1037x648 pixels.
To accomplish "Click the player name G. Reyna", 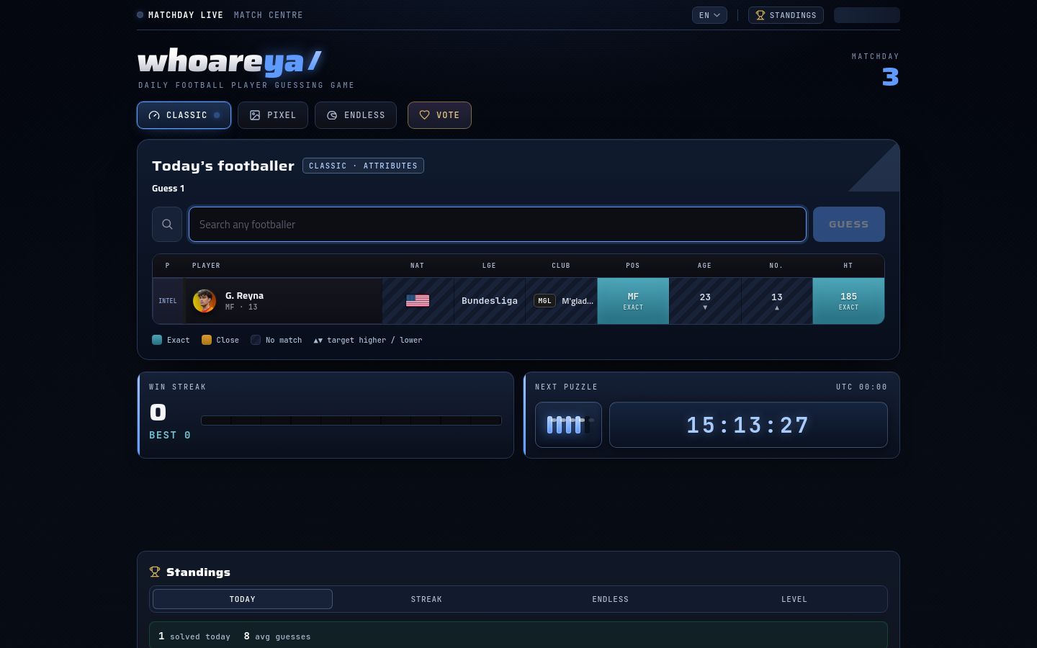I will [244, 296].
